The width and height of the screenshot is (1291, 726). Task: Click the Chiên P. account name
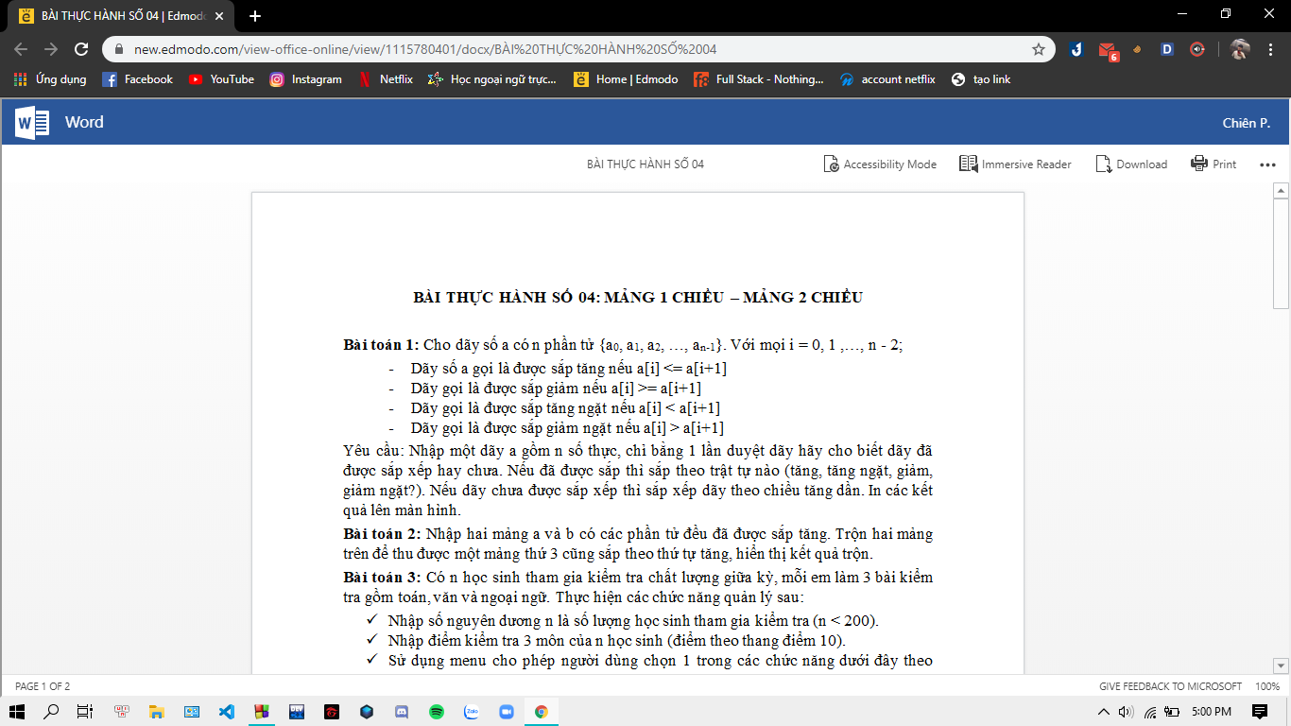[x=1246, y=123]
